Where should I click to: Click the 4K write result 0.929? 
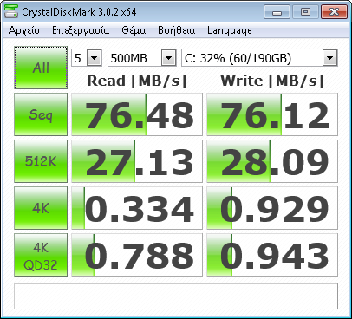(x=272, y=208)
